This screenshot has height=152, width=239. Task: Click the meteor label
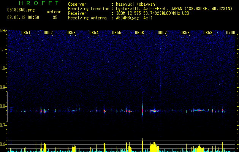coord(54,12)
